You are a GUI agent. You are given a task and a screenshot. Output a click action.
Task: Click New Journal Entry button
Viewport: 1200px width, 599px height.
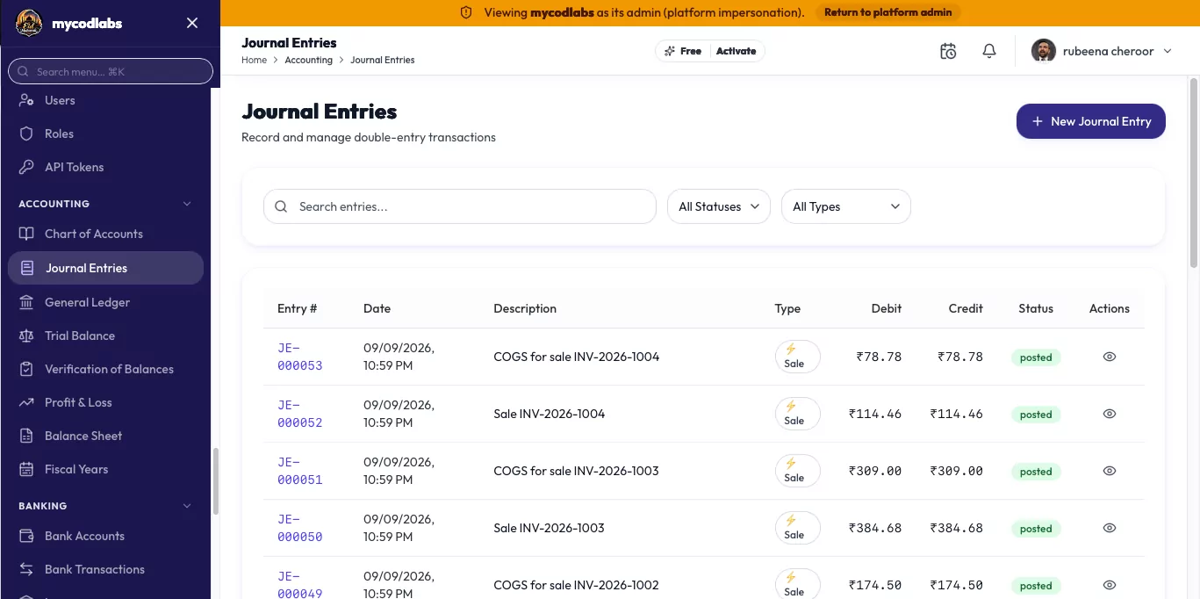point(1090,121)
